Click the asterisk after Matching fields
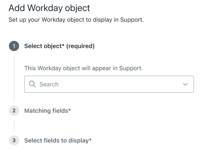The image size is (202, 154). (x=70, y=109)
